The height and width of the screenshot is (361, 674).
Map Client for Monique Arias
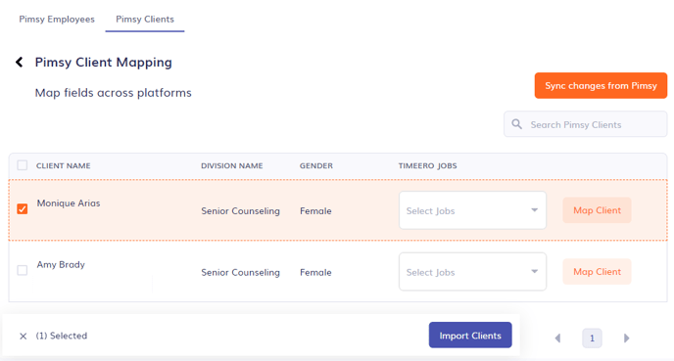click(597, 210)
